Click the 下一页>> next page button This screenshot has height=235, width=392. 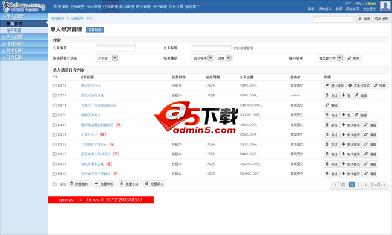(378, 185)
